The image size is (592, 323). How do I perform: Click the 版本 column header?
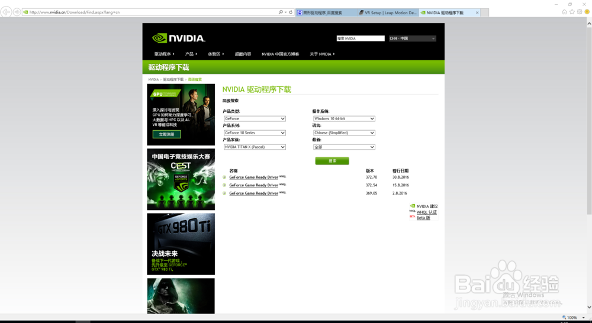click(369, 170)
